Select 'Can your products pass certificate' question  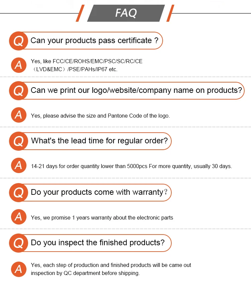tap(94, 41)
